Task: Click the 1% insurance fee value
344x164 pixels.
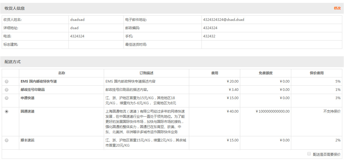Action: 338,90
